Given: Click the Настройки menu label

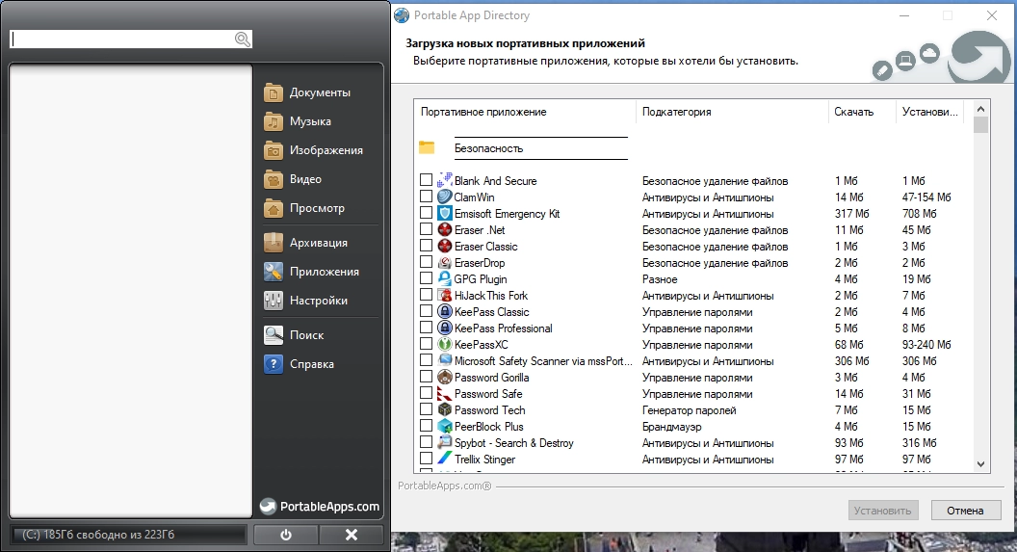Looking at the screenshot, I should point(319,301).
